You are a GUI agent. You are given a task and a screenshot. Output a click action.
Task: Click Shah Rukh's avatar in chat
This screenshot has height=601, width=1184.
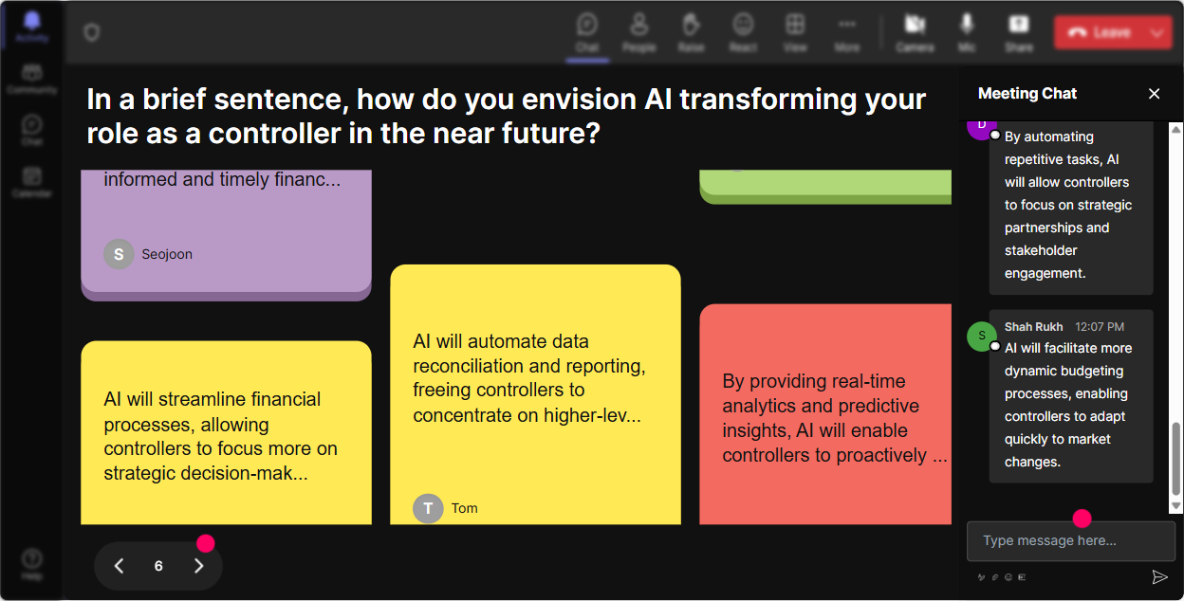[x=982, y=337]
